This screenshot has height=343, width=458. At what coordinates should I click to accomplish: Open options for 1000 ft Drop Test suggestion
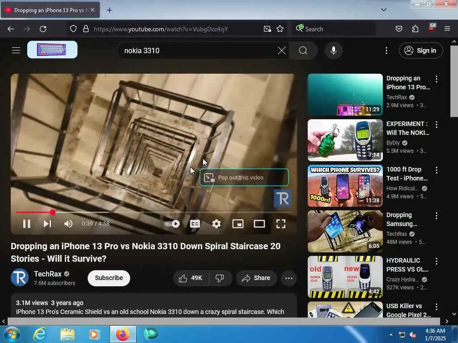pyautogui.click(x=436, y=170)
